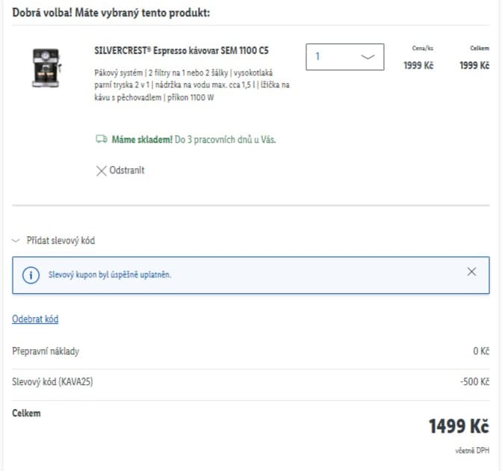Image resolution: width=502 pixels, height=471 pixels.
Task: Click the Přepravní náklady row label
Action: [46, 351]
